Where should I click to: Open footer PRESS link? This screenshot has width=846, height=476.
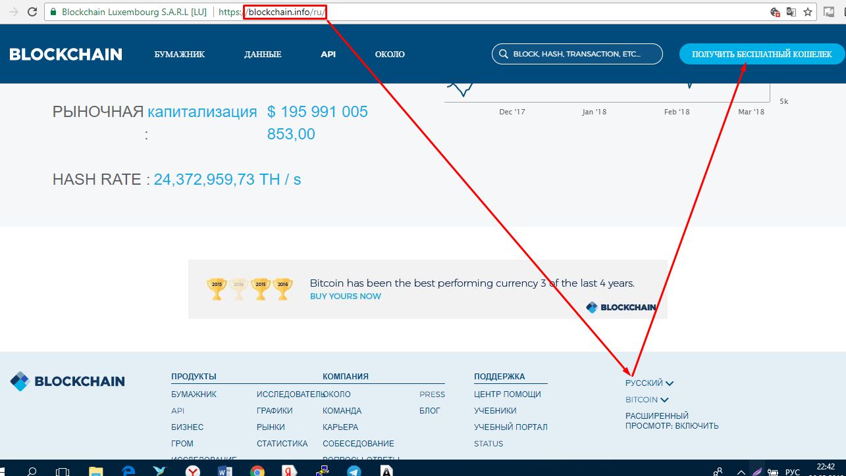[x=432, y=394]
